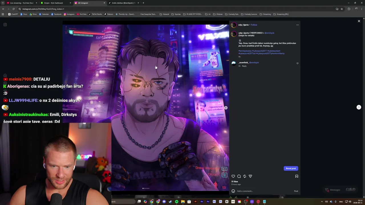This screenshot has height=205, width=365.
Task: Open the ChatGPT bookmark
Action: tap(13, 14)
